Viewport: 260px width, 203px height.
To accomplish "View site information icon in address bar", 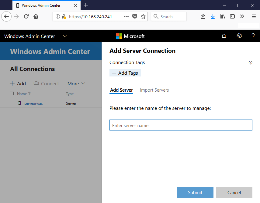I will 57,16.
